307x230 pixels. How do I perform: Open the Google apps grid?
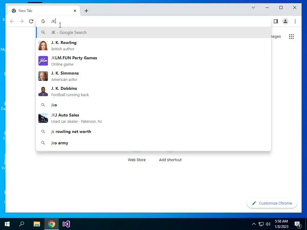tap(291, 37)
